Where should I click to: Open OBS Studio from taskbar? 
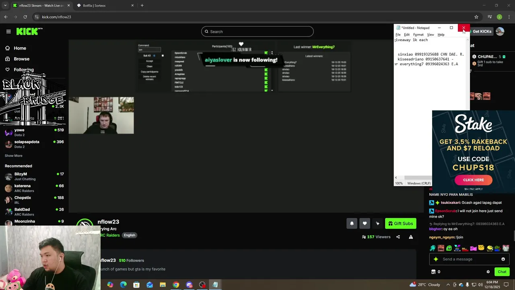coord(202,285)
